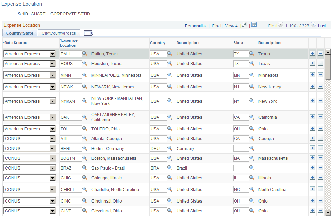
Task: Click the keyboard information icon beside tabs
Action: coord(88,33)
